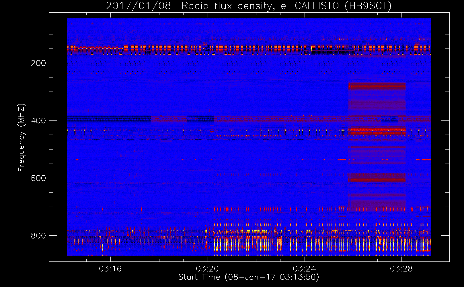464x287 pixels.
Task: Click the 03:16 time tick label
Action: pos(110,269)
